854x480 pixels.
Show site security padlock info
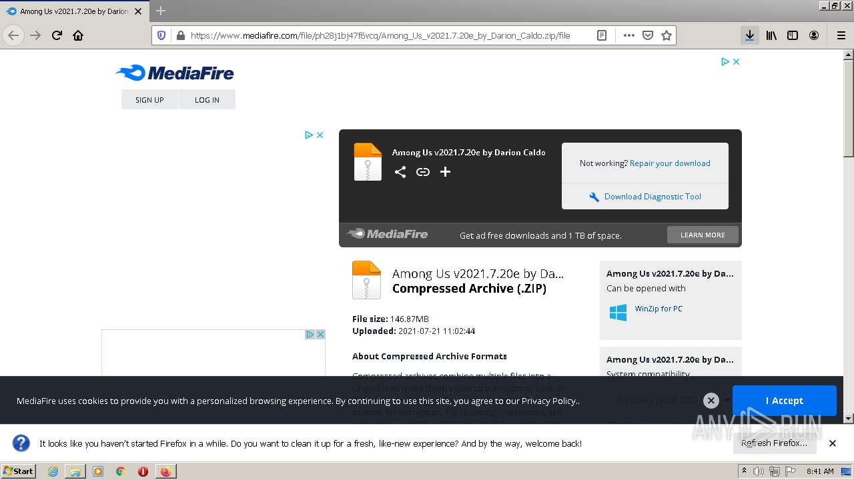(x=179, y=35)
